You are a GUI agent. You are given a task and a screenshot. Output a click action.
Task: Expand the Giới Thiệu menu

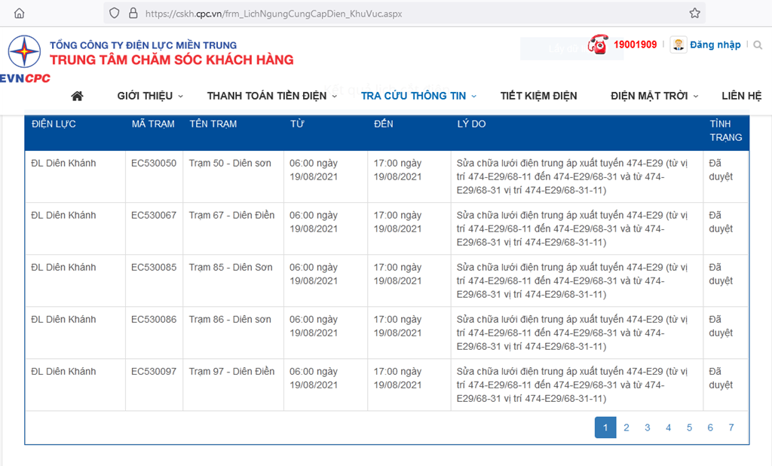pos(149,96)
